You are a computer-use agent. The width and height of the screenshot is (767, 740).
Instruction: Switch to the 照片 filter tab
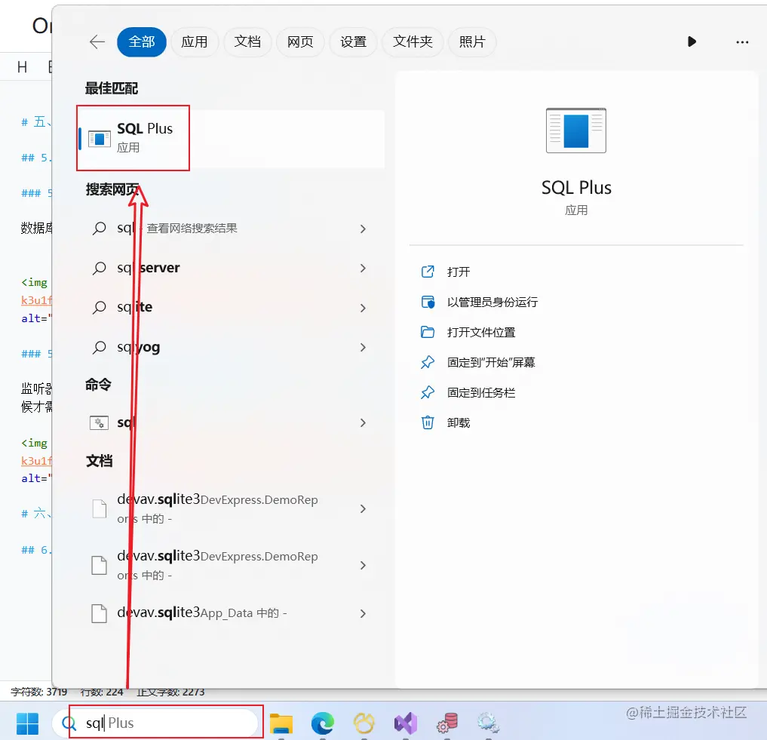[472, 42]
